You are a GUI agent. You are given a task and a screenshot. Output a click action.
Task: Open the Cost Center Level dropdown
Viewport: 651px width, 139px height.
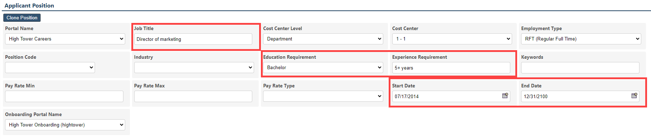[x=323, y=39]
